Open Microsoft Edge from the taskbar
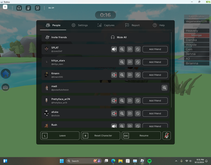 coord(113,161)
